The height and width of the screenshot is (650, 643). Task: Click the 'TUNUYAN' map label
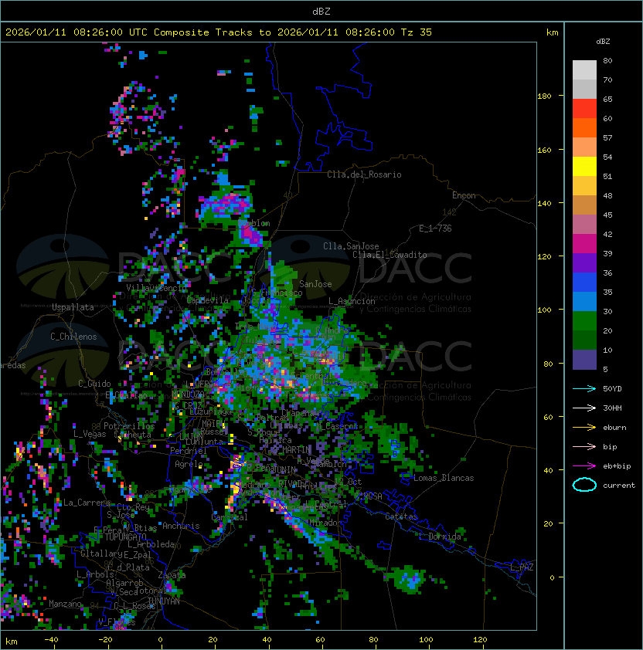(164, 601)
